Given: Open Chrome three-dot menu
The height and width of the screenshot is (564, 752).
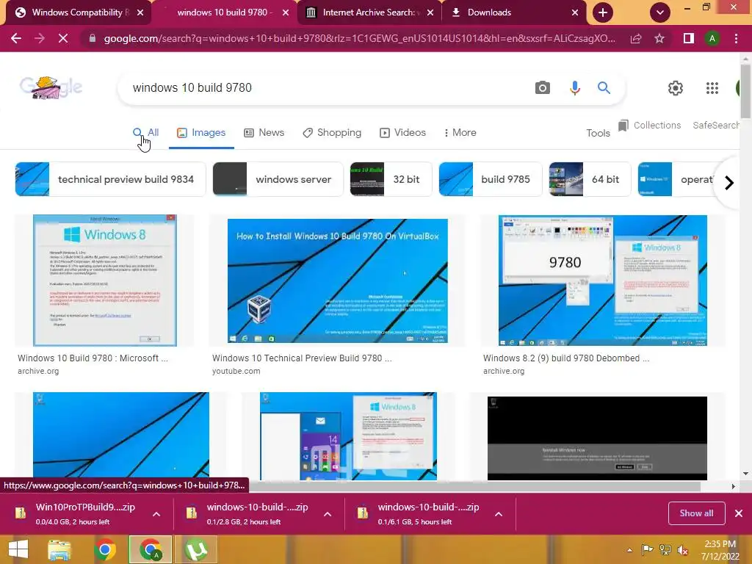Looking at the screenshot, I should pyautogui.click(x=736, y=38).
